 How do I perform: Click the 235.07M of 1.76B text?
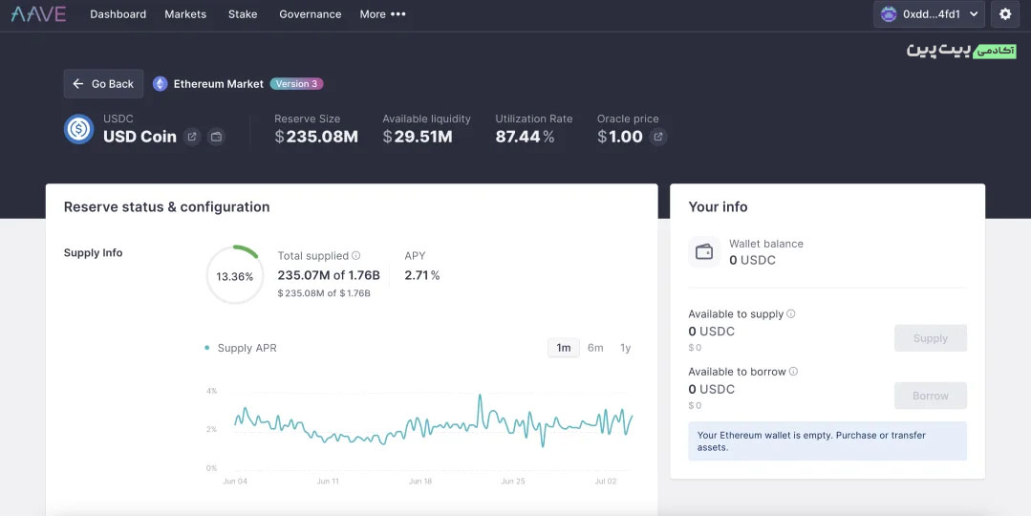tap(329, 275)
